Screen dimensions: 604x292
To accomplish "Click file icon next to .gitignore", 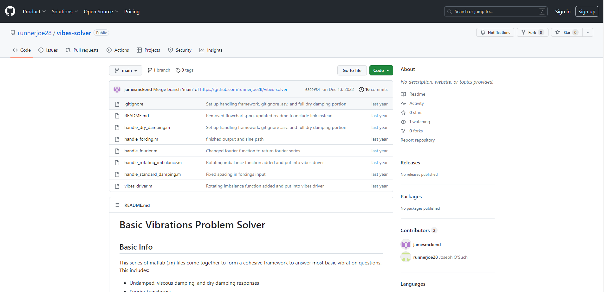I will pos(117,104).
